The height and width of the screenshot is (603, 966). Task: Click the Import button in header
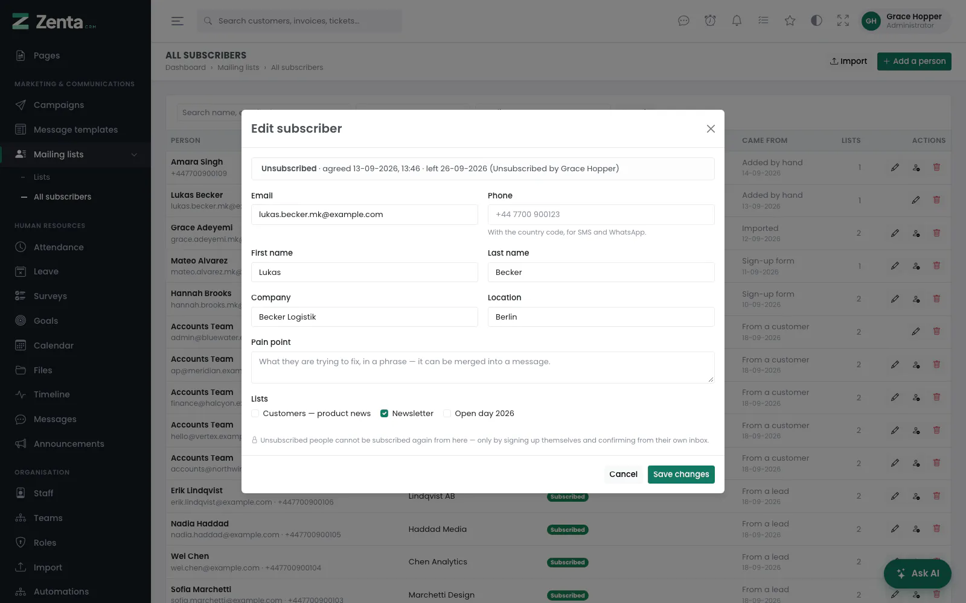pos(848,62)
